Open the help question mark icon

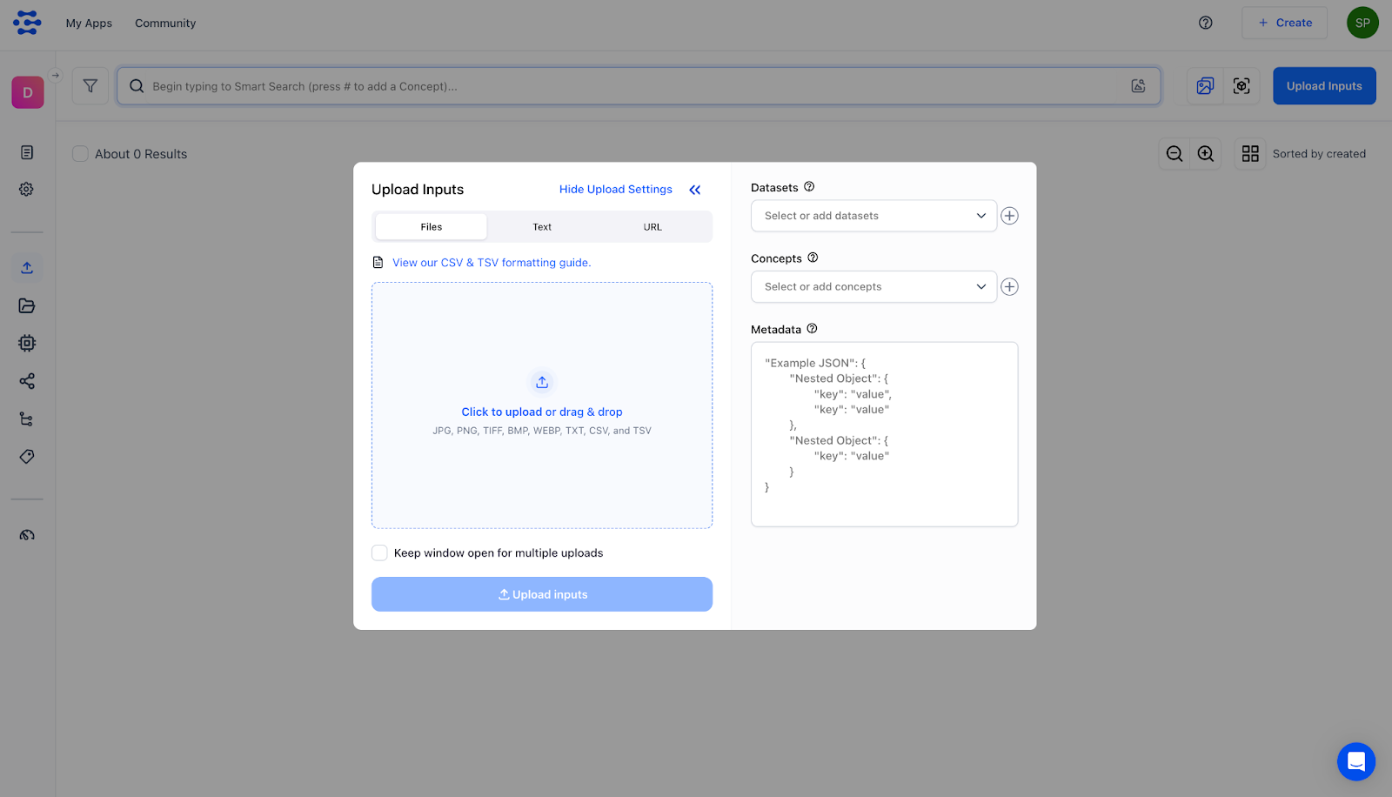(x=1206, y=23)
